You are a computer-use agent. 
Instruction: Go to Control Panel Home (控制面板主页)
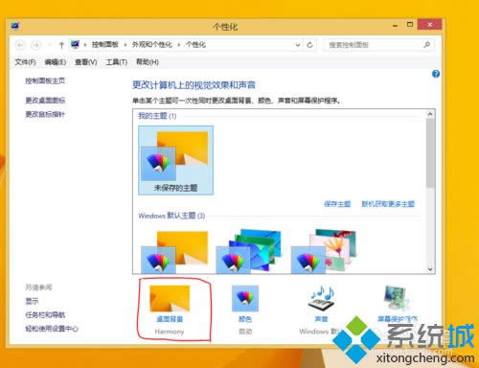pyautogui.click(x=45, y=80)
